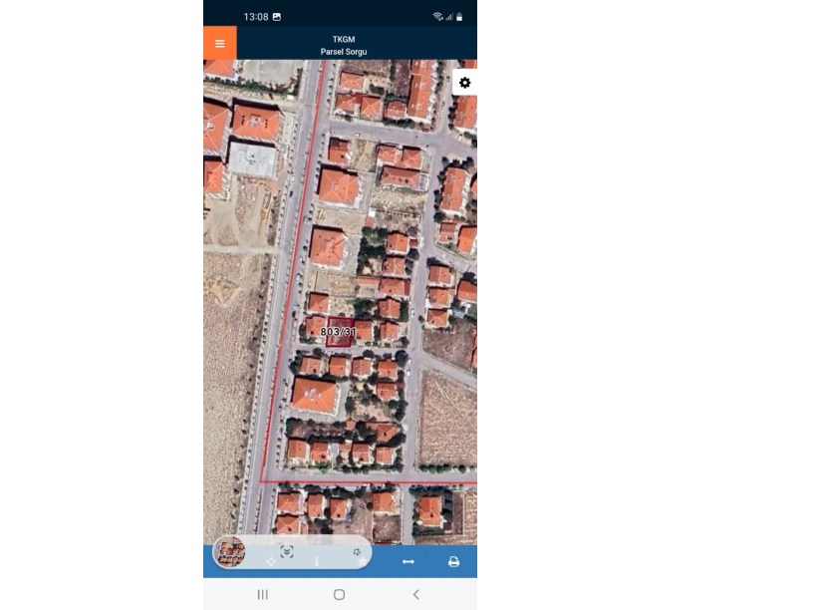The height and width of the screenshot is (610, 813).
Task: Select the measure distance arrow tool
Action: pyautogui.click(x=408, y=562)
